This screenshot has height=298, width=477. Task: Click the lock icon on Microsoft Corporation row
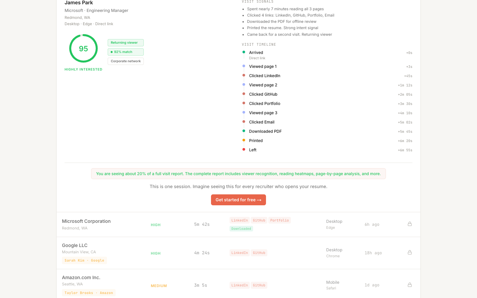pyautogui.click(x=410, y=224)
